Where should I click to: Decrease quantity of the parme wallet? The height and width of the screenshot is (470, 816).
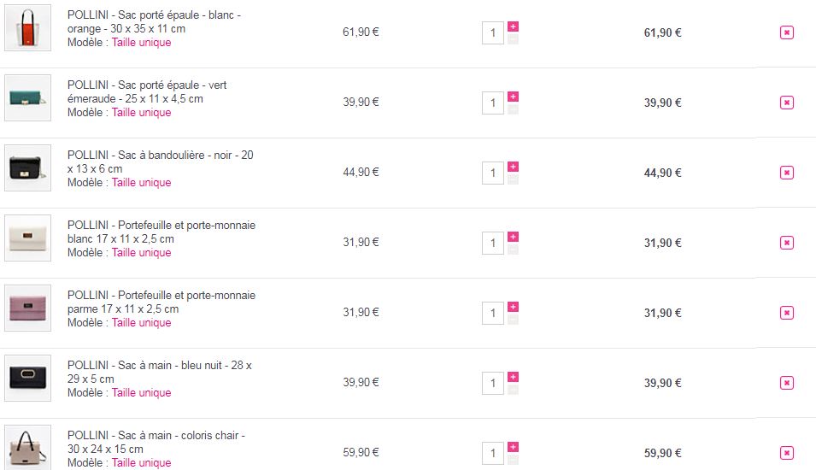coord(513,320)
